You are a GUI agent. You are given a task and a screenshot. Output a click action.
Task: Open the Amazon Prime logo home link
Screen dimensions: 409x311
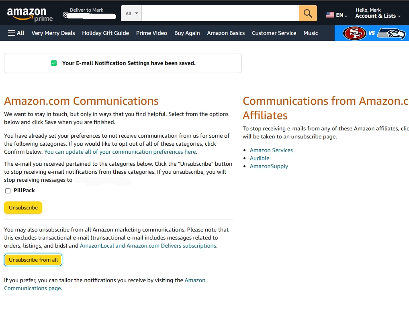click(x=30, y=14)
